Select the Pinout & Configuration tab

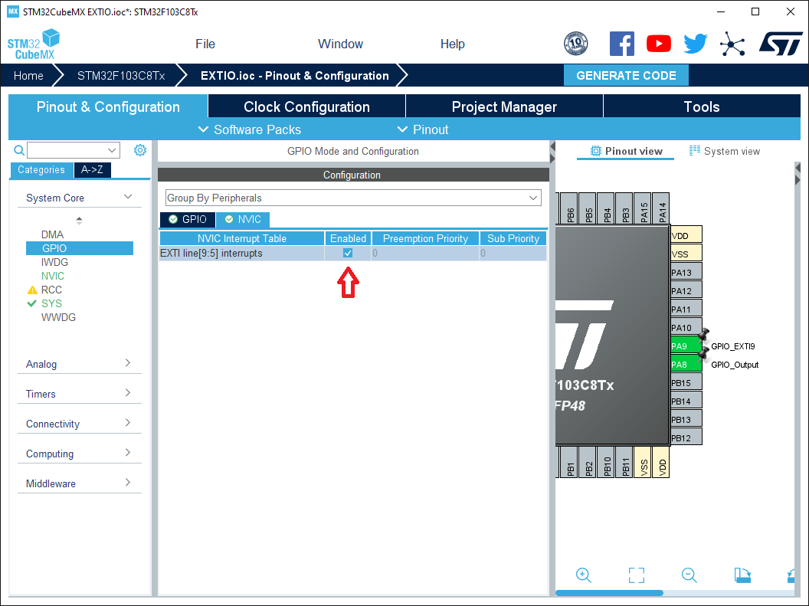[x=108, y=106]
